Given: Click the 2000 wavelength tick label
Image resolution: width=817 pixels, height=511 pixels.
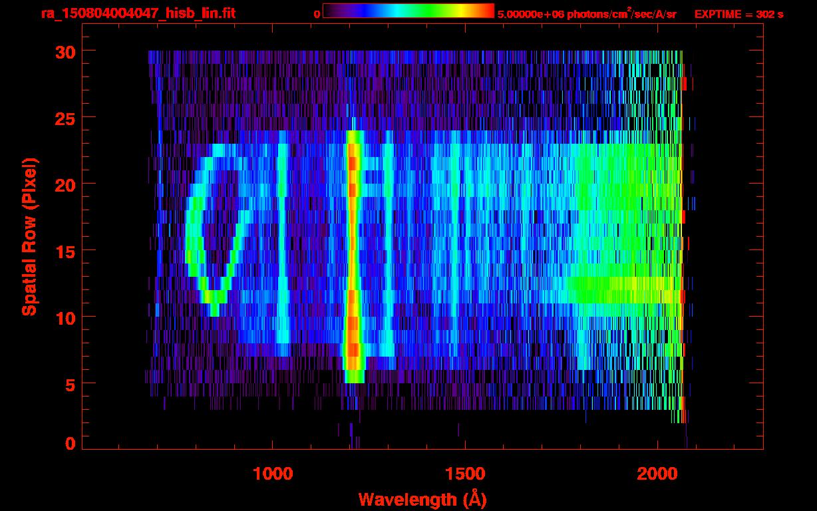Looking at the screenshot, I should pos(657,473).
